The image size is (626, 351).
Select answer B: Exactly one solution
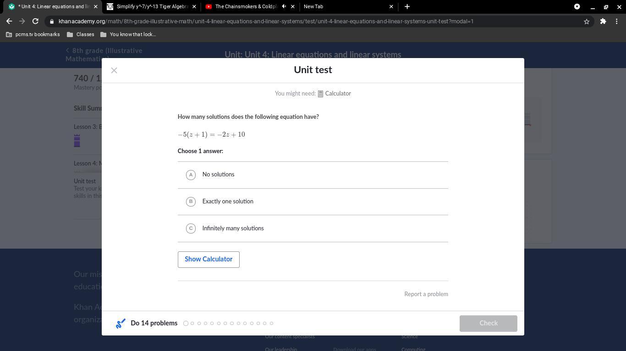point(313,202)
